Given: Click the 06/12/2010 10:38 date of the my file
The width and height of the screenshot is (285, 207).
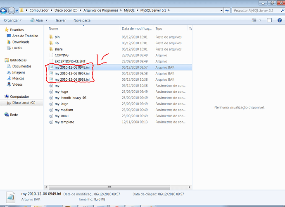Looking at the screenshot, I should pyautogui.click(x=135, y=85).
